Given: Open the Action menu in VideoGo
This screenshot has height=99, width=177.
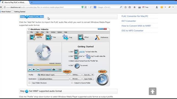Looking at the screenshot, I should (x=53, y=32).
